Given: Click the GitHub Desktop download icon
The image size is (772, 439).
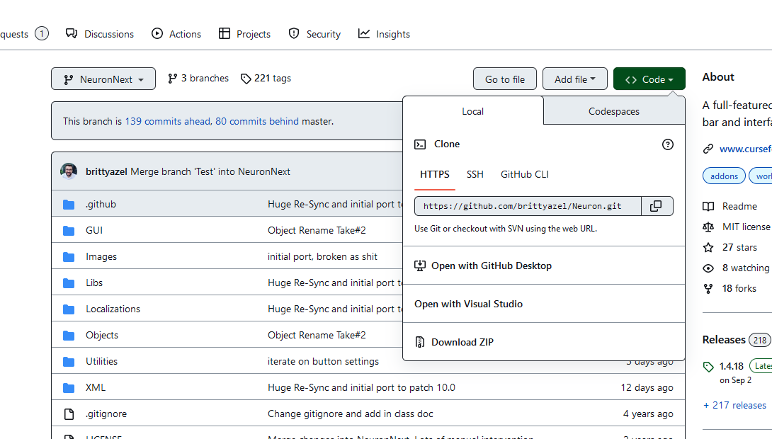Looking at the screenshot, I should (x=420, y=266).
